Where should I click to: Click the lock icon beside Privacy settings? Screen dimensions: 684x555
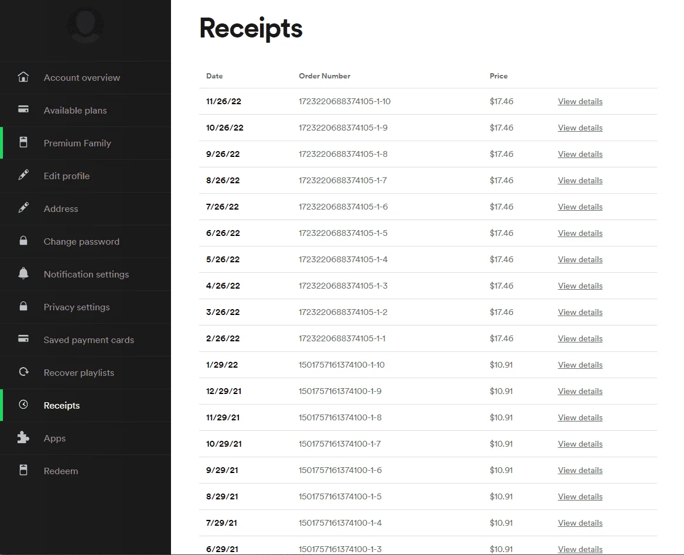23,306
